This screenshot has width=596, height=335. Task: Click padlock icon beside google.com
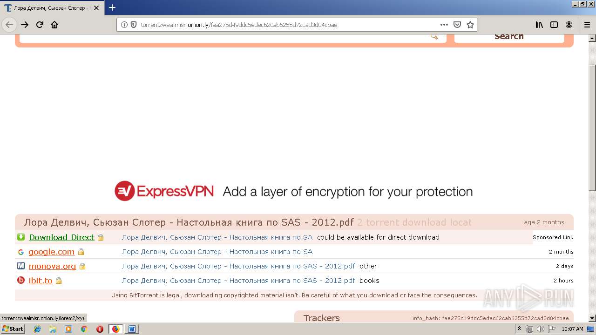(x=81, y=252)
